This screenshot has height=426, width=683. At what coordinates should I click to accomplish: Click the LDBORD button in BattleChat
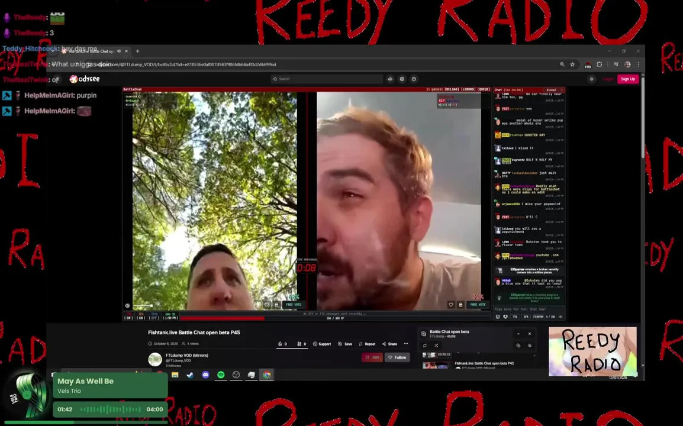[468, 89]
